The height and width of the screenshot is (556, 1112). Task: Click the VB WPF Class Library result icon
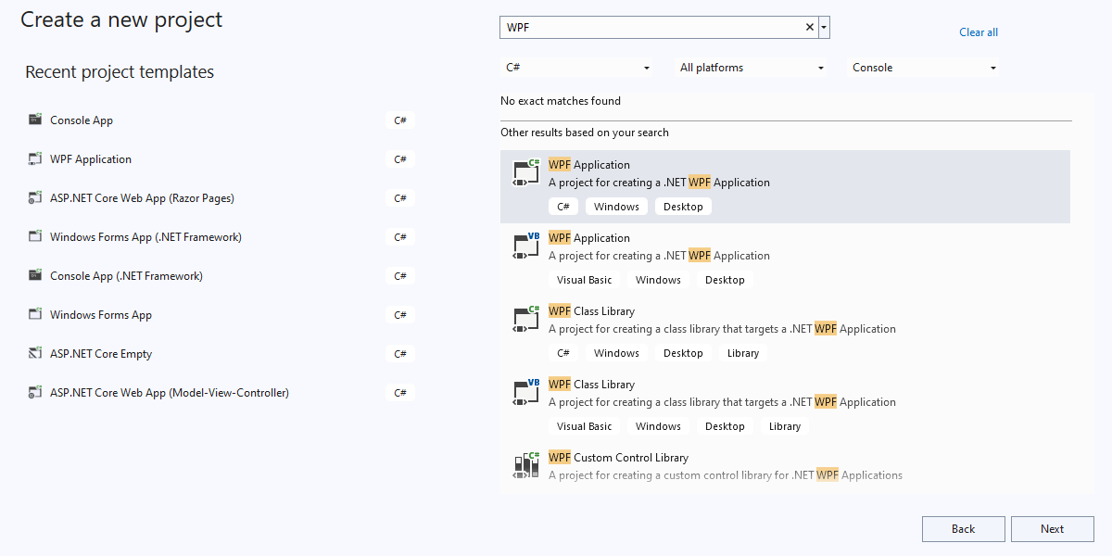click(x=525, y=393)
